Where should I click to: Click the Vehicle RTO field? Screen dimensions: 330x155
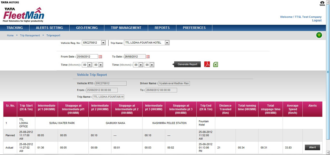coord(111,83)
